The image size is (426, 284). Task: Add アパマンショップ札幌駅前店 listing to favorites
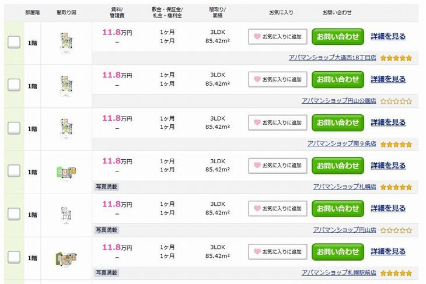pyautogui.click(x=277, y=251)
